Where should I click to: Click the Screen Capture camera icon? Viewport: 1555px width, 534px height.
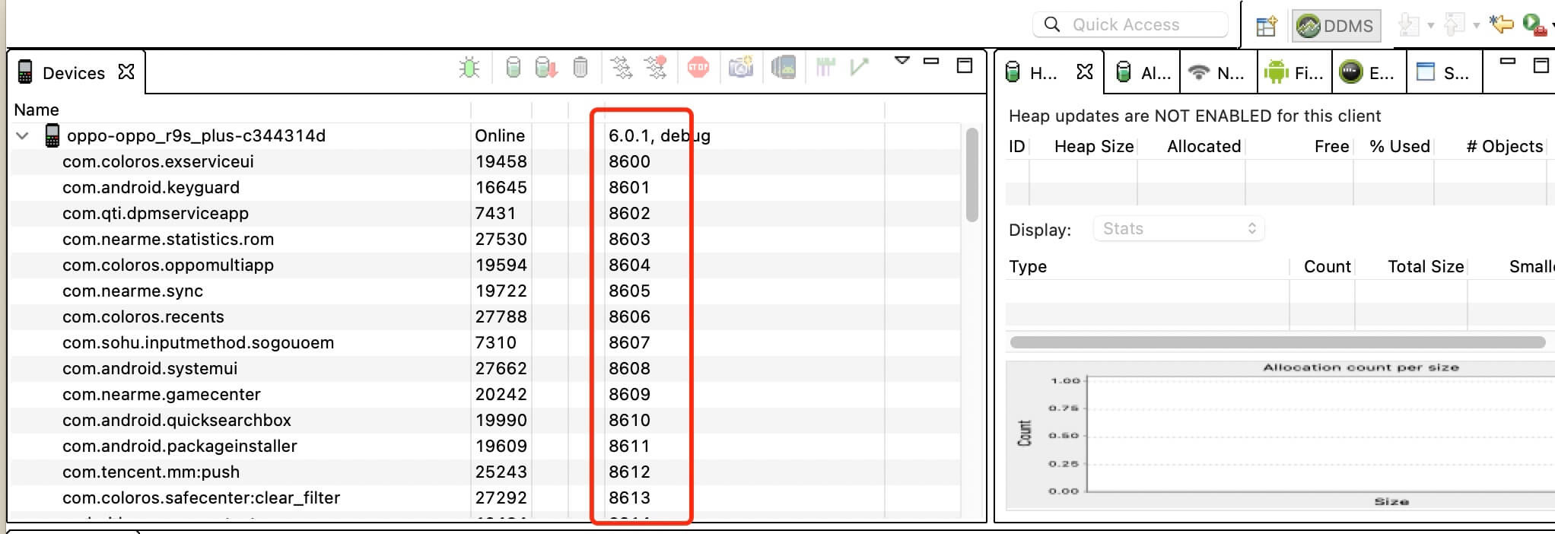point(740,68)
